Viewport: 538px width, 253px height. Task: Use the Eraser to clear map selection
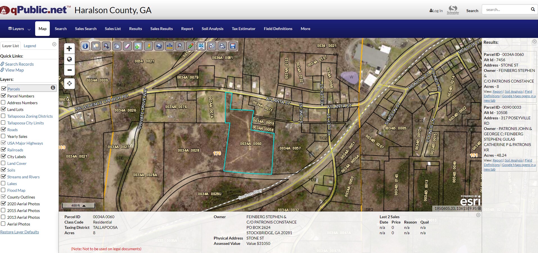(127, 46)
